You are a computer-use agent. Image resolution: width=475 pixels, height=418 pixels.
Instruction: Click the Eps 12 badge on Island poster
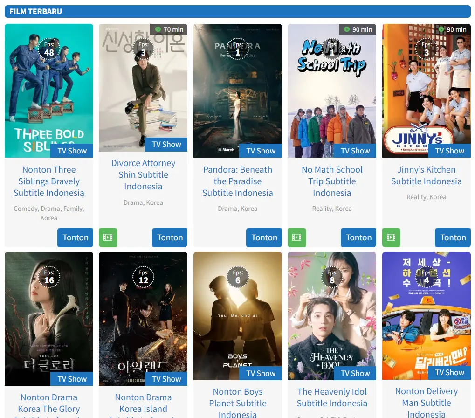point(143,277)
